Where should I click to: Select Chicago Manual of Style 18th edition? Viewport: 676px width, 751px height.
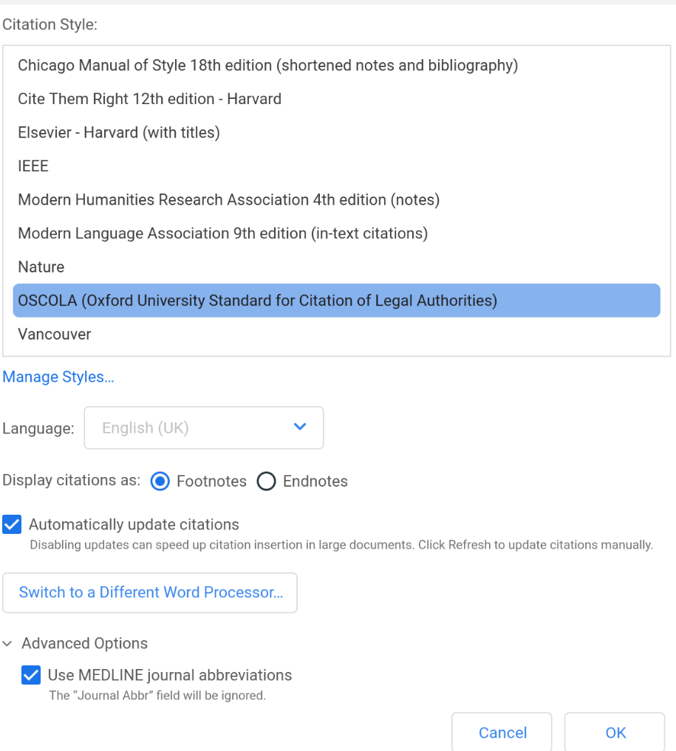(x=336, y=65)
